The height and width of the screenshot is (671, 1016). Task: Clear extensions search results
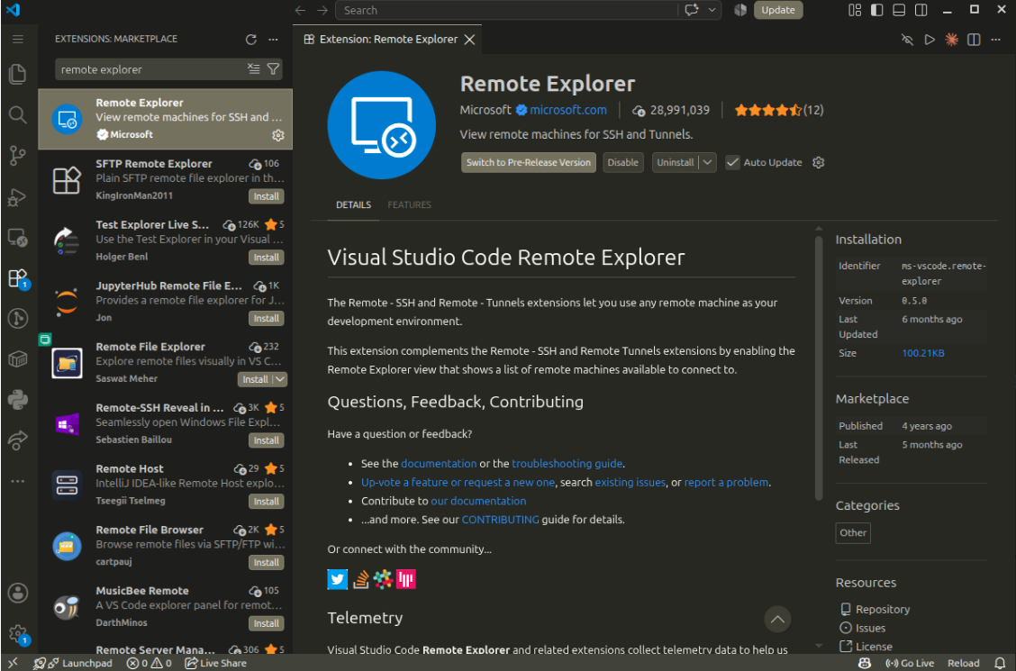coord(253,68)
